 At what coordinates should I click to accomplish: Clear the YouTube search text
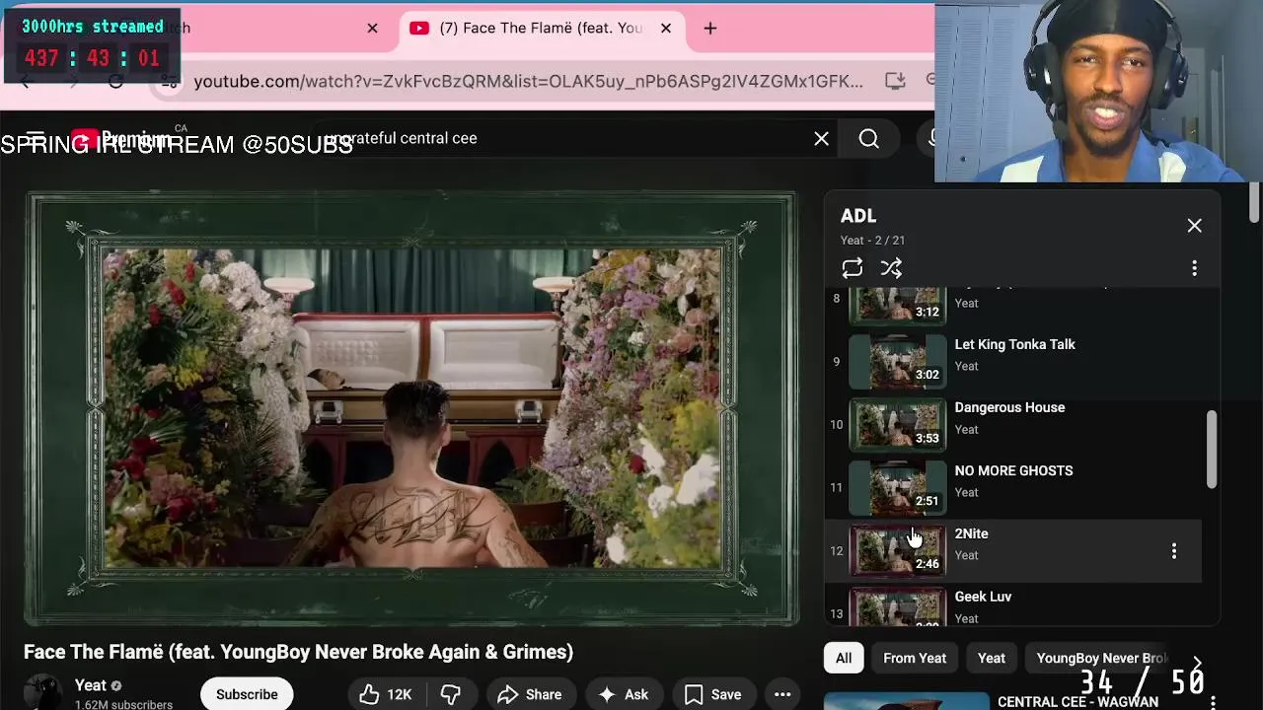[x=821, y=139]
